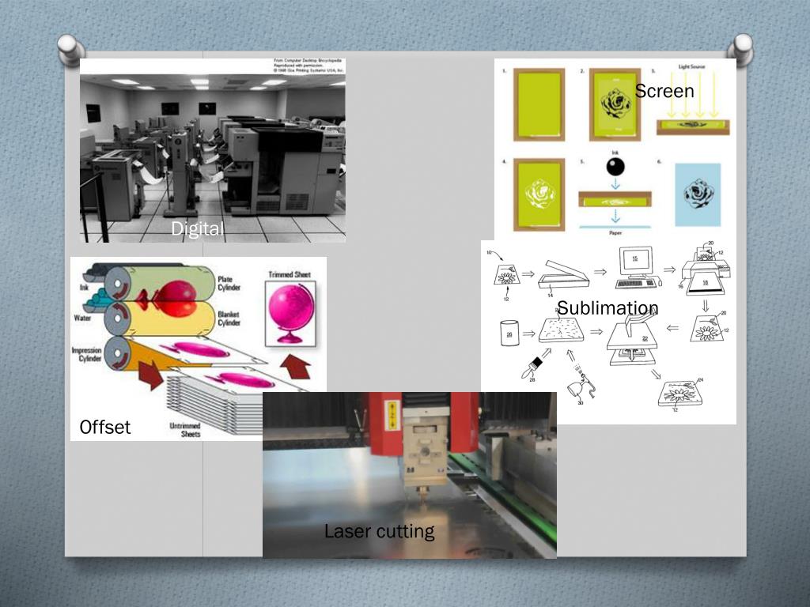Click the "Digital" caption text
The width and height of the screenshot is (810, 607).
click(197, 228)
